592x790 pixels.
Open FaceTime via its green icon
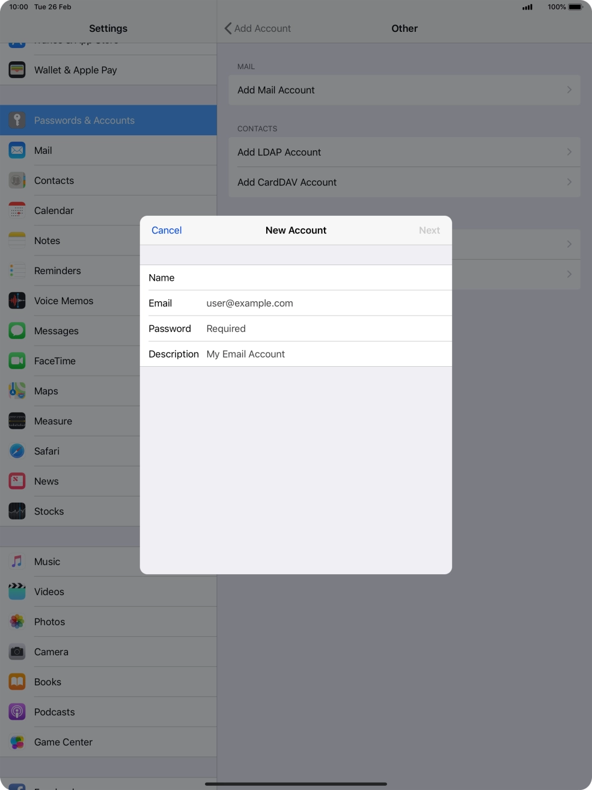point(17,361)
